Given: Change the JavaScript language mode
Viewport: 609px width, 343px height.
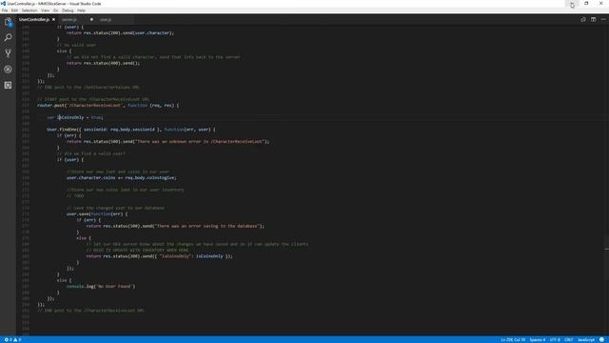Looking at the screenshot, I should tap(586, 339).
